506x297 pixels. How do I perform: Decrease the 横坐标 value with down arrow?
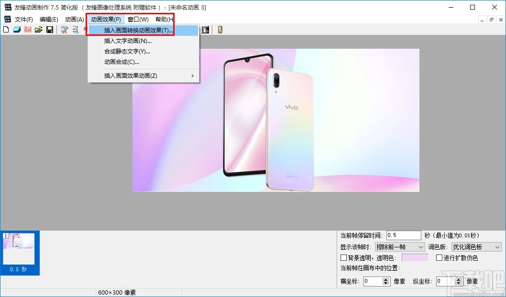tap(385, 284)
